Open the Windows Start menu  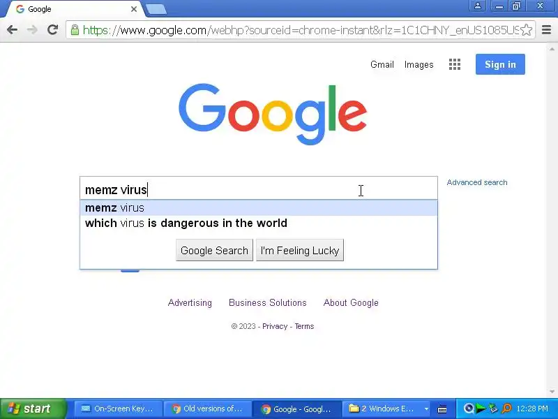tap(33, 409)
